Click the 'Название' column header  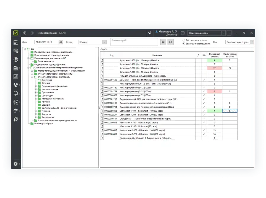(x=157, y=55)
